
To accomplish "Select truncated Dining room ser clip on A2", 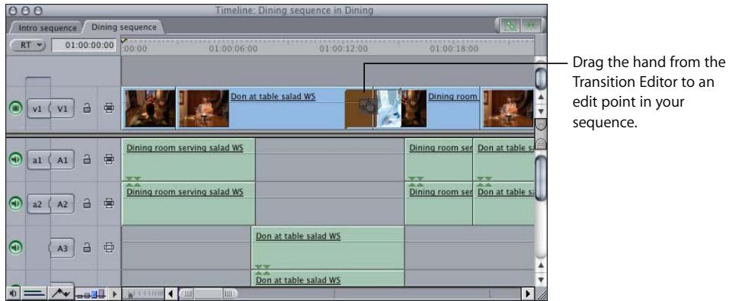I will click(439, 203).
